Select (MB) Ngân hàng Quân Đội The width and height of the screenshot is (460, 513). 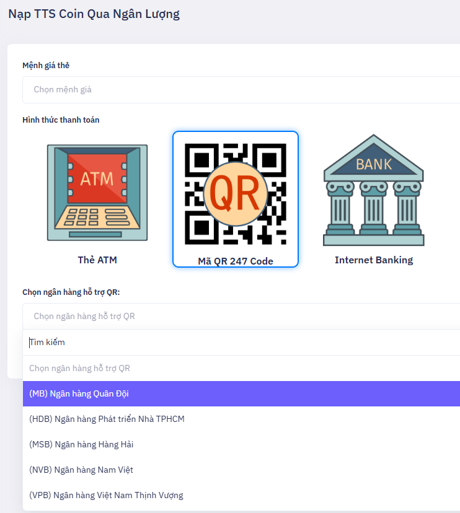79,393
